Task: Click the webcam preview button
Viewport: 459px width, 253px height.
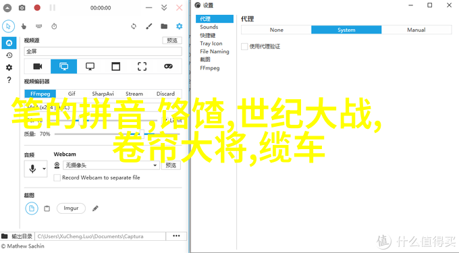Action: click(x=171, y=165)
